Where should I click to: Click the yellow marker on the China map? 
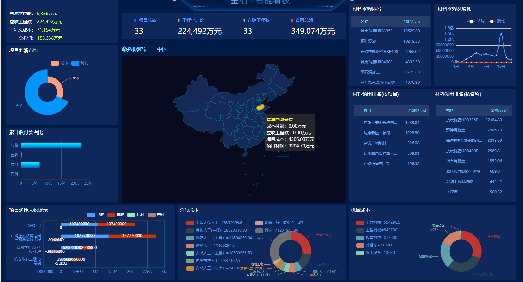[260, 107]
